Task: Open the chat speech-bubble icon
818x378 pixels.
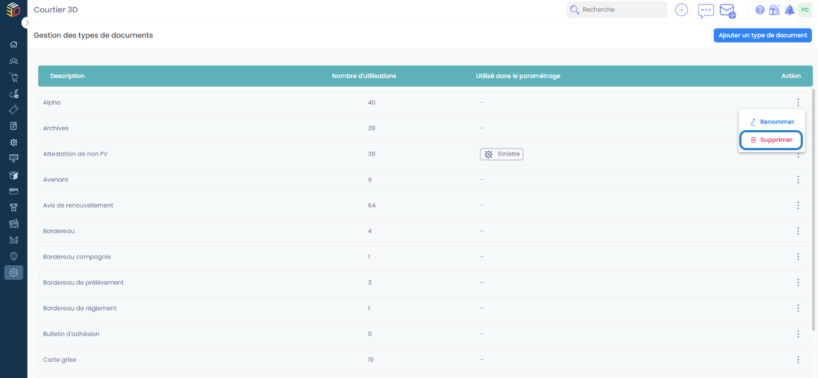Action: click(706, 10)
